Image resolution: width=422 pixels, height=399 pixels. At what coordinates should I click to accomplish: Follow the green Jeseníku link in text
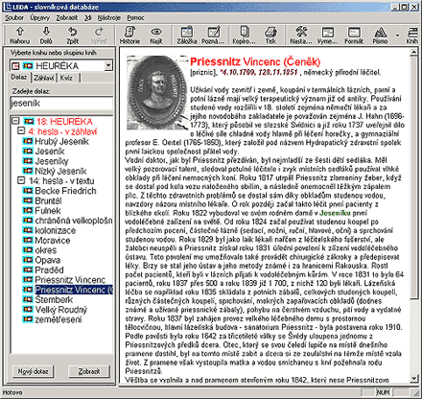335,213
